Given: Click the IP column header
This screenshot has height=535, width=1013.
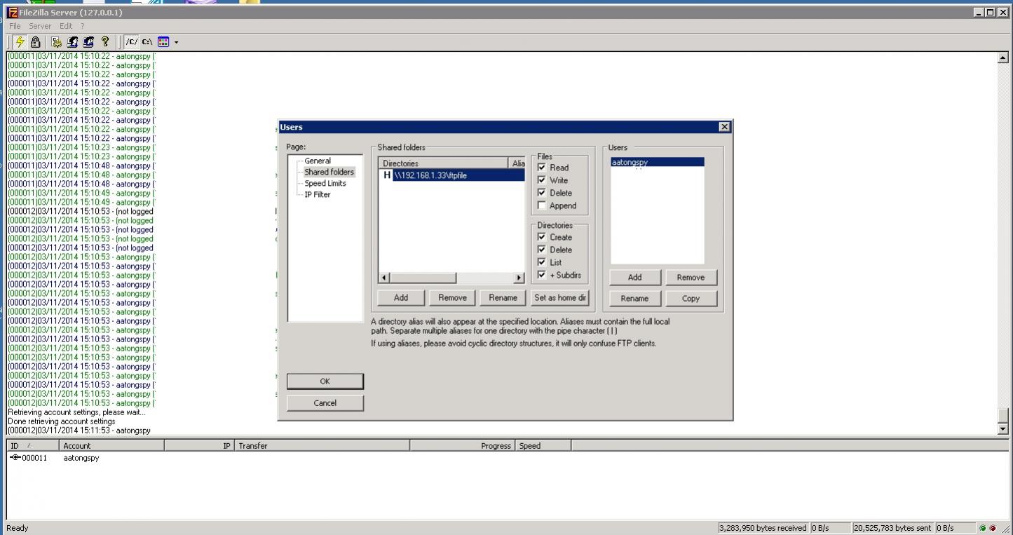Looking at the screenshot, I should (199, 445).
